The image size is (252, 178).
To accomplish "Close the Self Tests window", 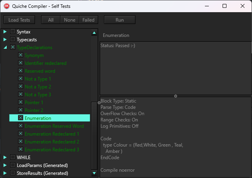I will click(x=243, y=6).
